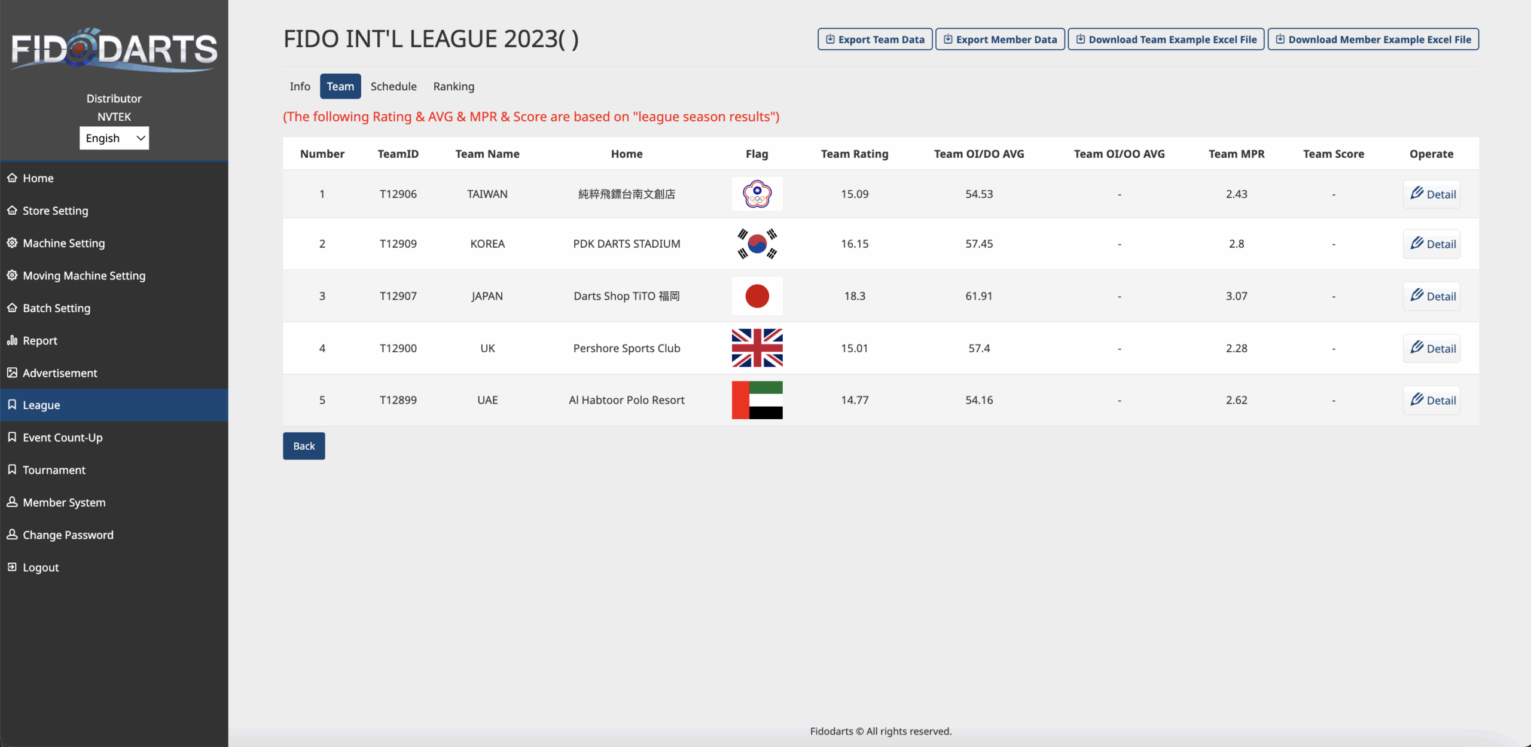
Task: Click the Home icon in sidebar
Action: [12, 178]
